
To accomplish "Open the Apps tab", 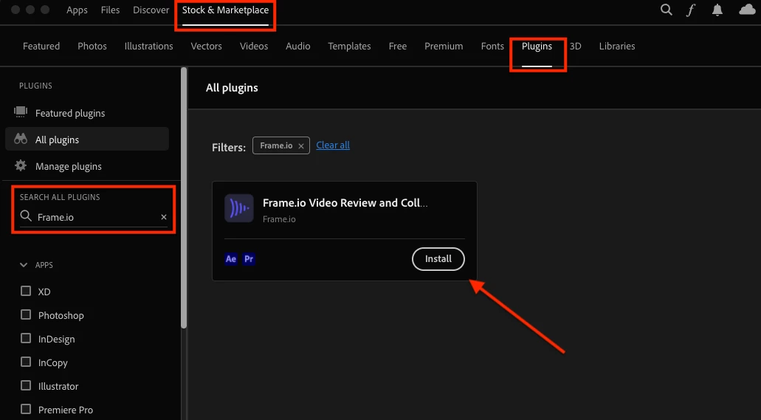I will [x=77, y=10].
